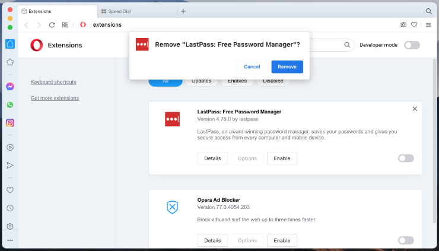439x251 pixels.
Task: Open the Easy Setup menu icon
Action: click(x=428, y=25)
